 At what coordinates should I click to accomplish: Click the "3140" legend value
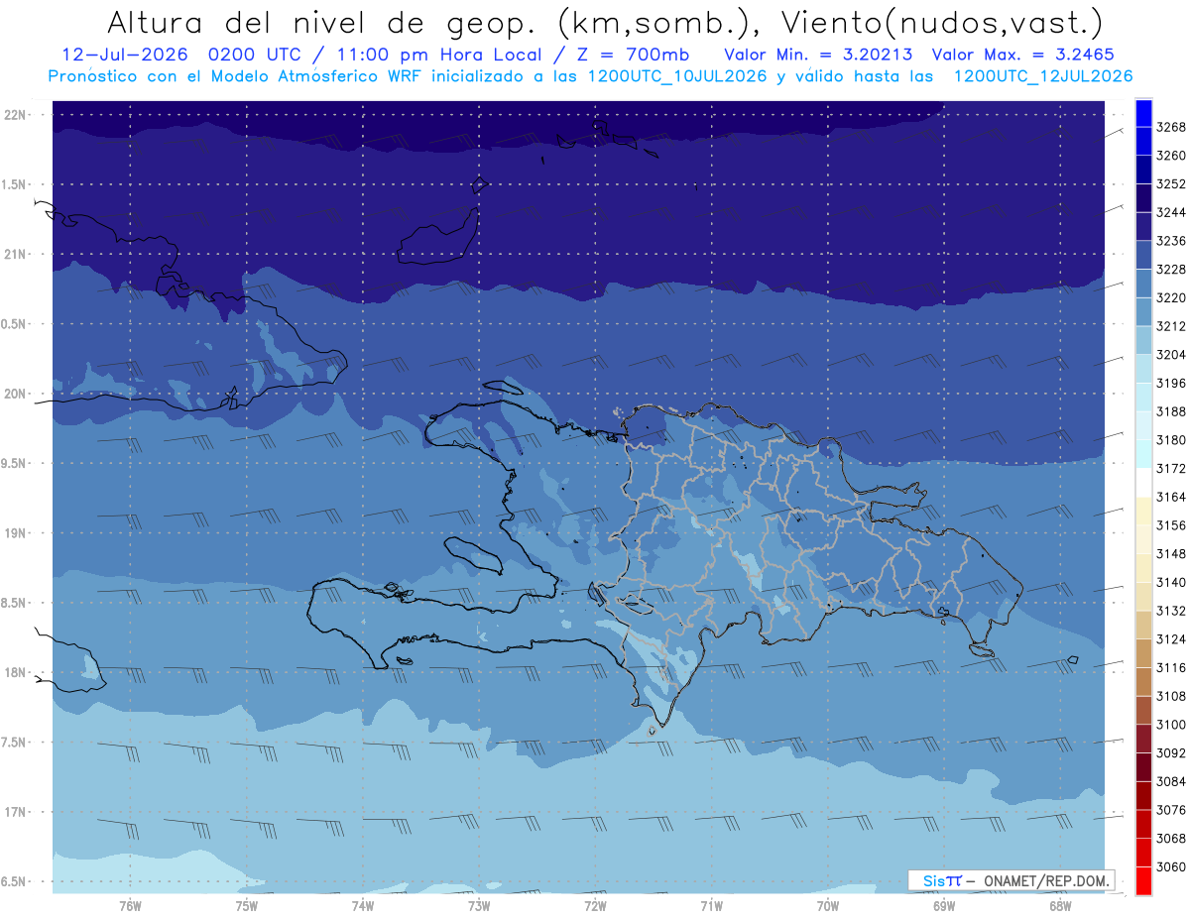point(1171,582)
